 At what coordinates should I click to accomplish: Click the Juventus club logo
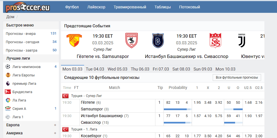click(241, 40)
